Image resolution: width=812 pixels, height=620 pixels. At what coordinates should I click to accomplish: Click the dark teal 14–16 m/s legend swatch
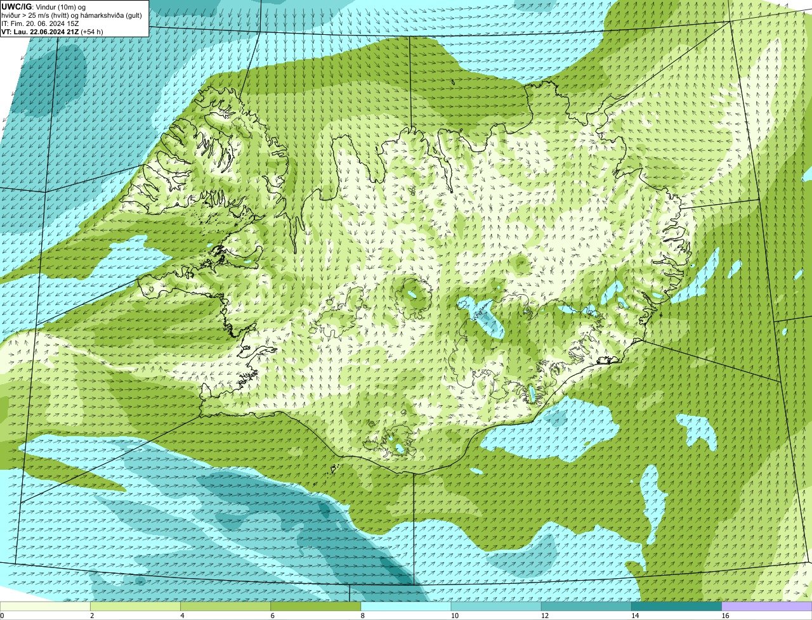coord(676,606)
